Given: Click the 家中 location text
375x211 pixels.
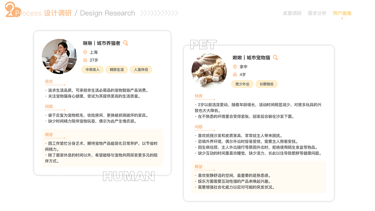Looking at the screenshot, I should click(243, 67).
